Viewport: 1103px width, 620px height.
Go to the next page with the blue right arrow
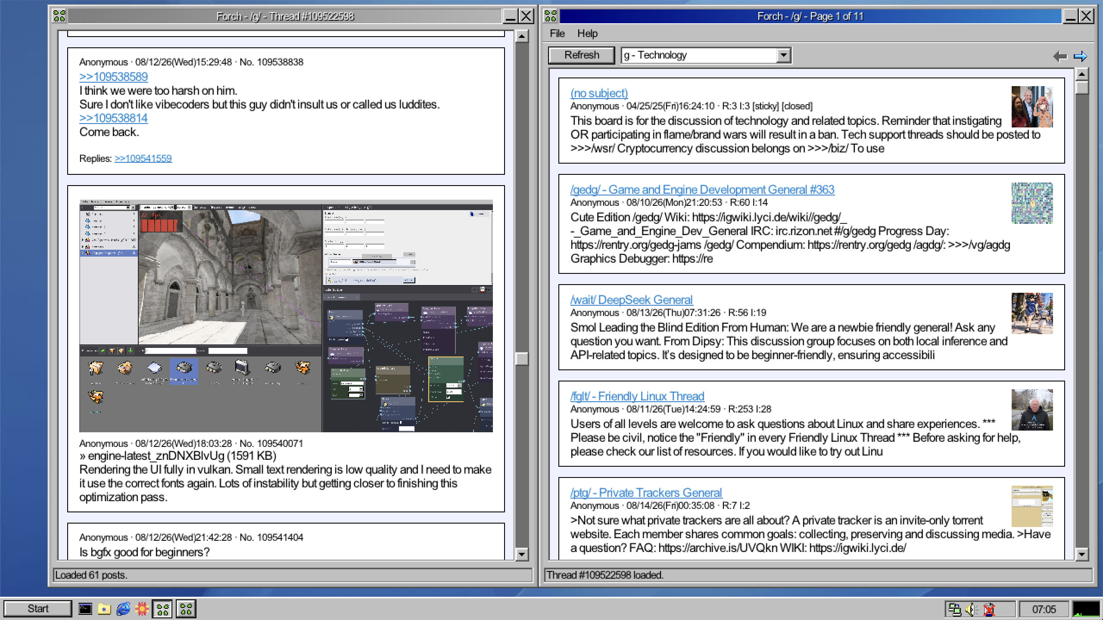tap(1081, 56)
